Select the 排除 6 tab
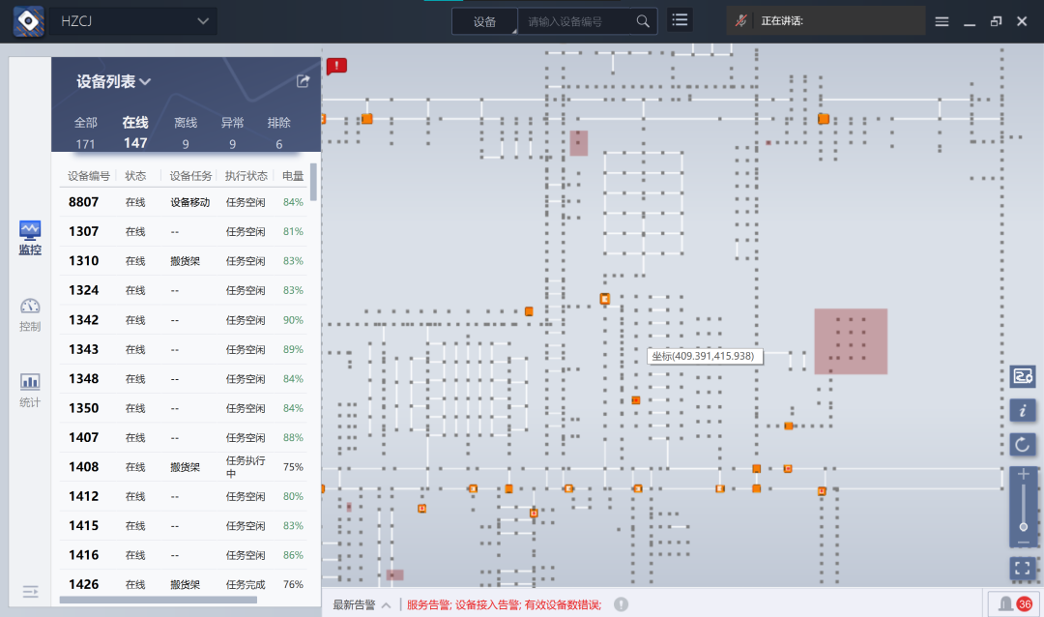The image size is (1044, 617). coord(279,132)
